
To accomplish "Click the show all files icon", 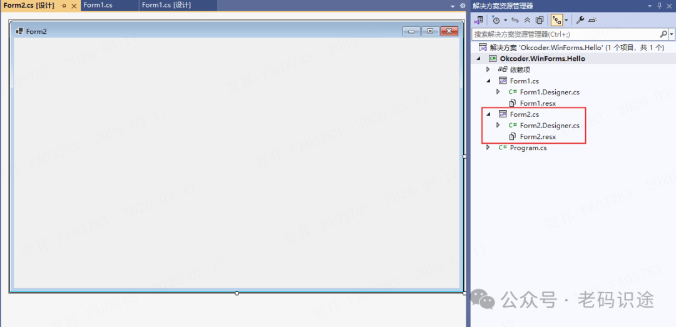I will point(540,20).
